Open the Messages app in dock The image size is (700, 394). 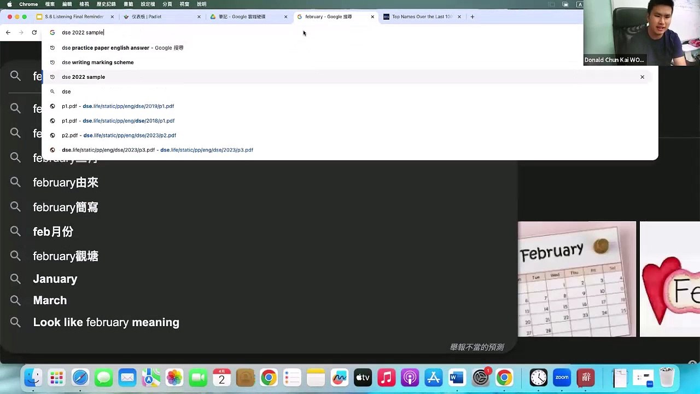click(x=103, y=378)
